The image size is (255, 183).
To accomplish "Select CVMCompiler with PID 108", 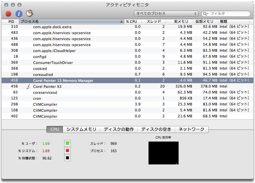I will coord(128,110).
